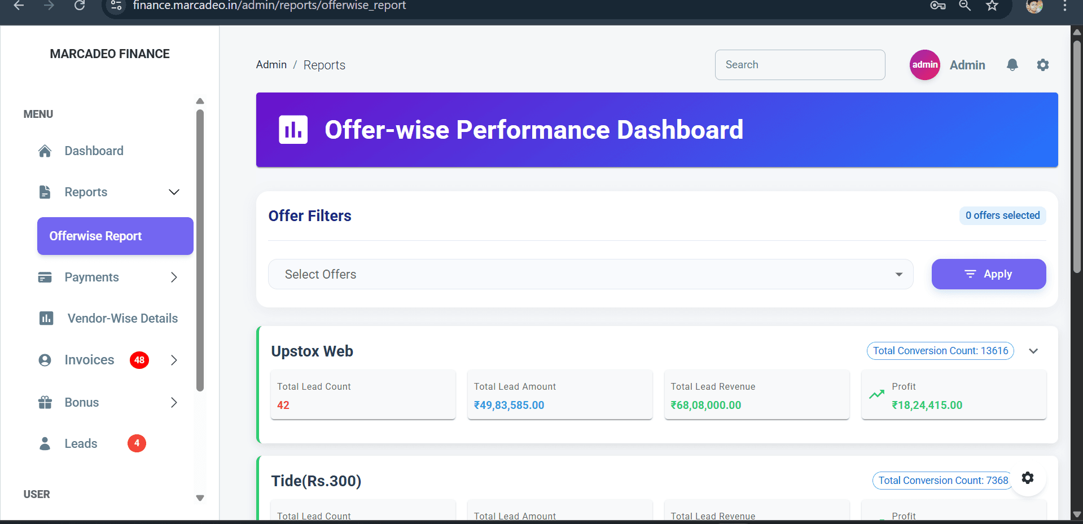
Task: Expand the Upstox Web section chevron
Action: coord(1034,350)
